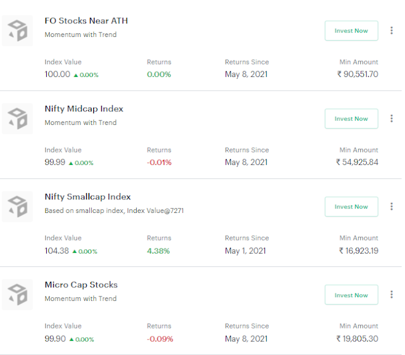Screen dimensions: 405x355
Task: Invest Now in FO Stocks Near ATH
Action: click(x=351, y=31)
